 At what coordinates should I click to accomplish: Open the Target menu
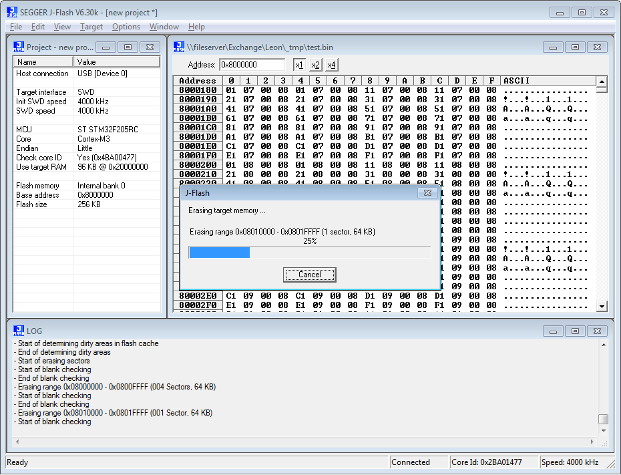(x=91, y=27)
